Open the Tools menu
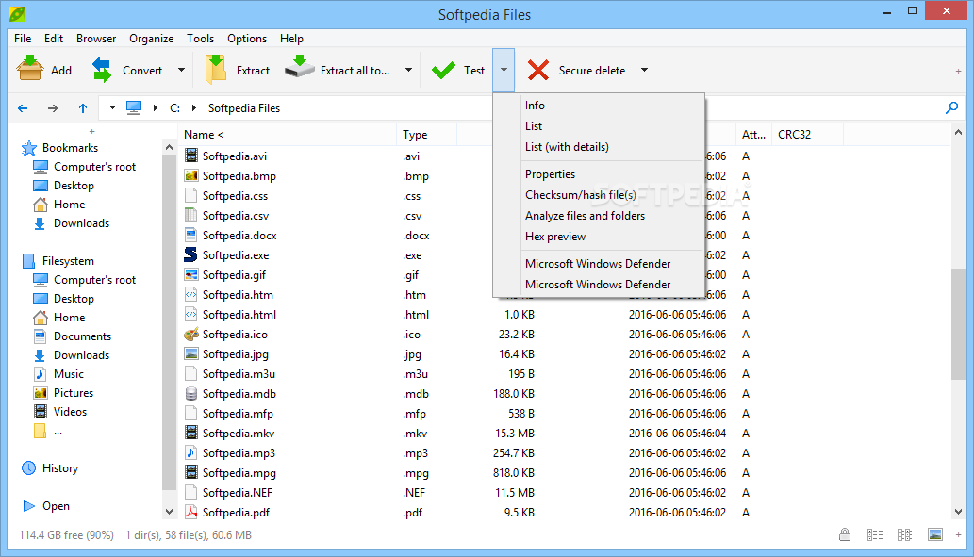 point(200,39)
